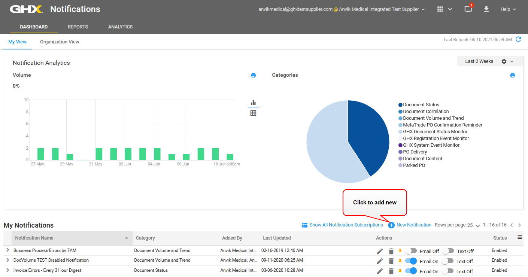Change Rows per page dropdown
This screenshot has width=528, height=277.
pyautogui.click(x=474, y=225)
